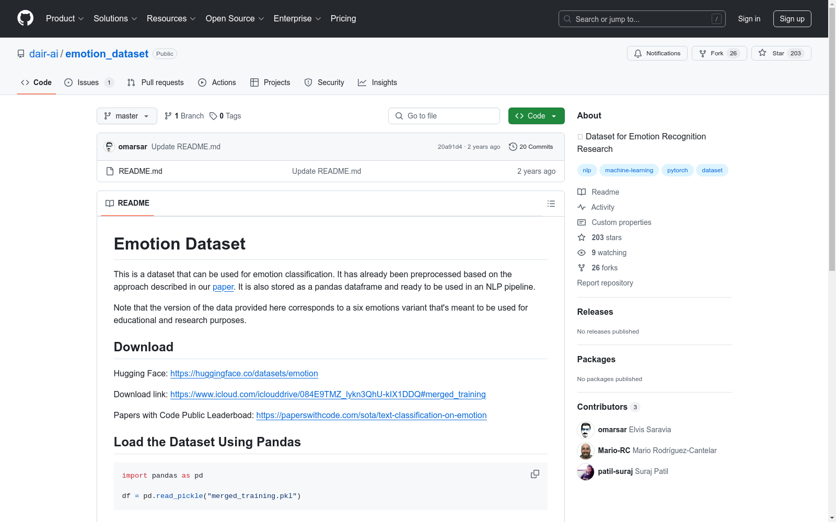Open the Readme link in About
This screenshot has width=836, height=522.
(x=599, y=192)
